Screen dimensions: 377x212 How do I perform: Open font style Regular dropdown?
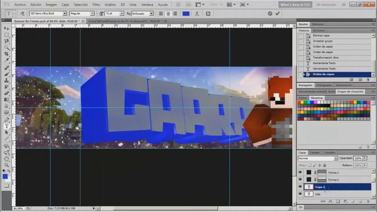(92, 14)
